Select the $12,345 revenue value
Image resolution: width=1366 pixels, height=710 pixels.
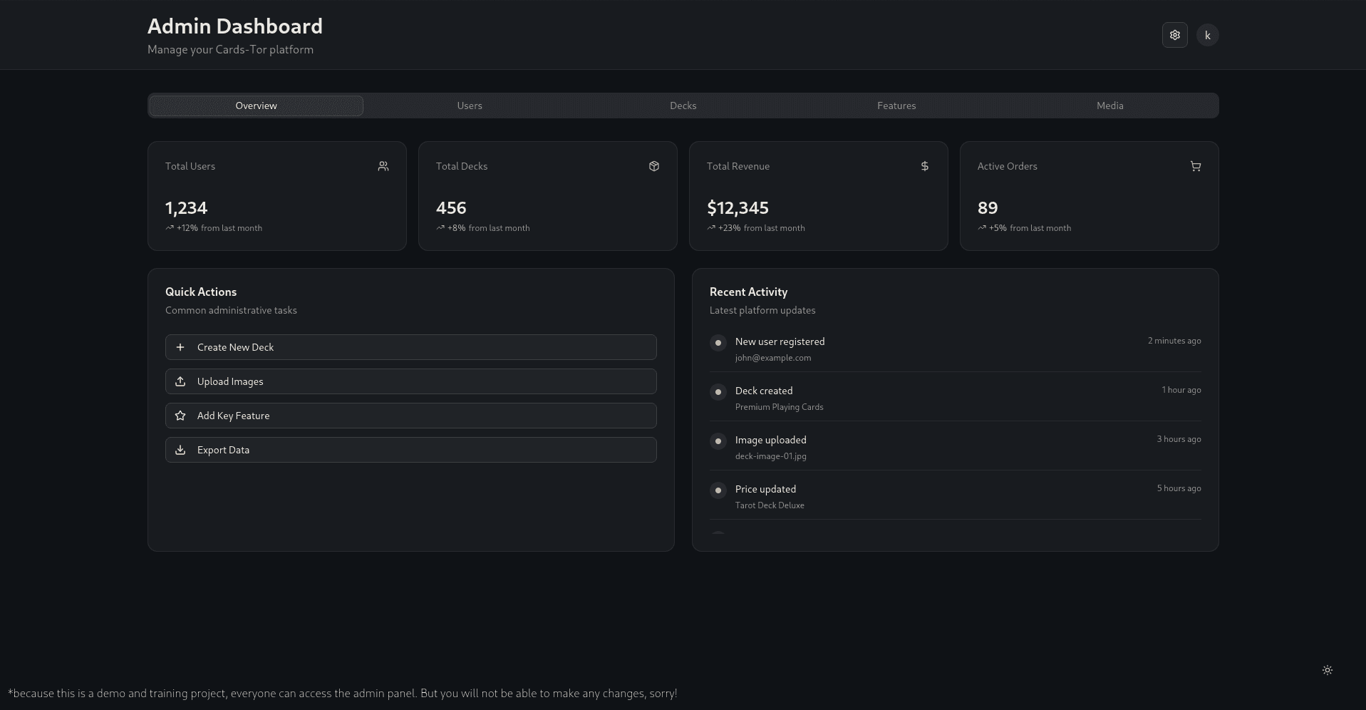tap(738, 208)
